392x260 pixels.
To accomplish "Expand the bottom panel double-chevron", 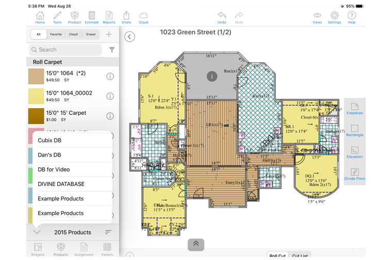I will (196, 244).
